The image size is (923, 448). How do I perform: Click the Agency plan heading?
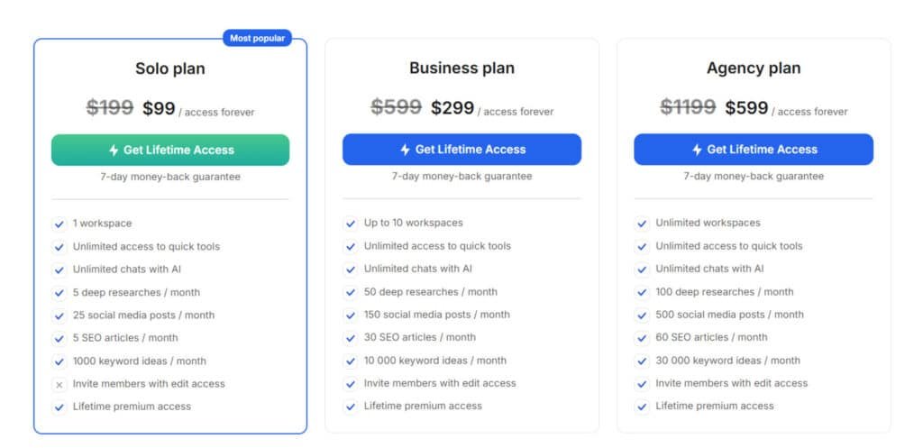[x=754, y=68]
